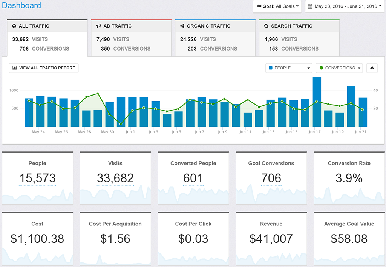386x267 pixels.
Task: Switch to the ORGANIC TRAFFIC tab
Action: 215,38
